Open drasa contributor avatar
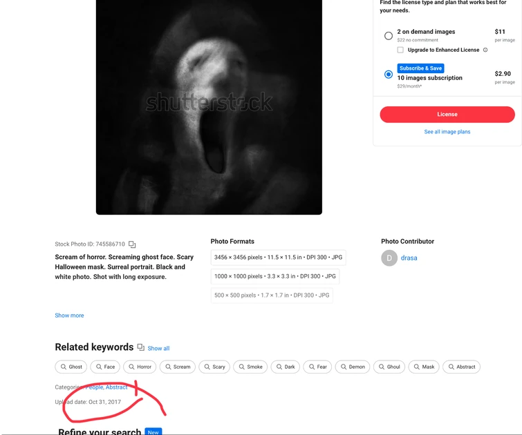The height and width of the screenshot is (435, 522). point(389,258)
